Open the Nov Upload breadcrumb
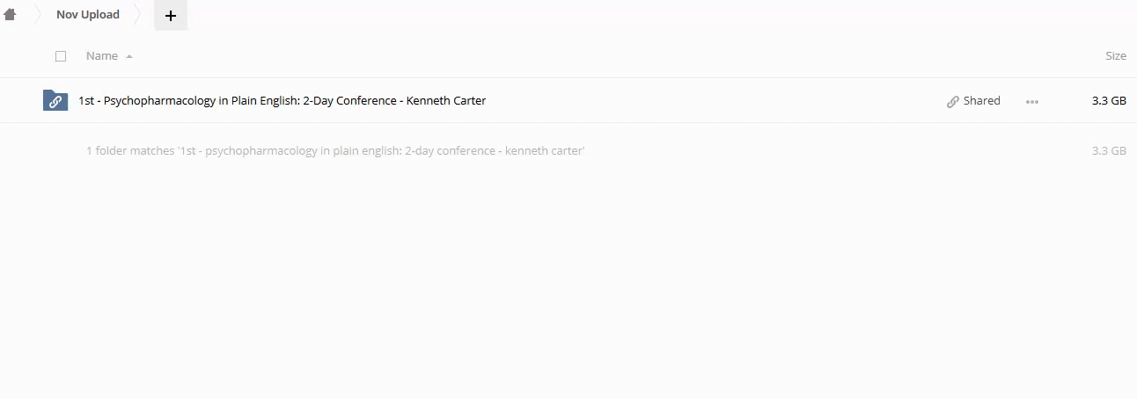This screenshot has width=1137, height=399. point(88,15)
